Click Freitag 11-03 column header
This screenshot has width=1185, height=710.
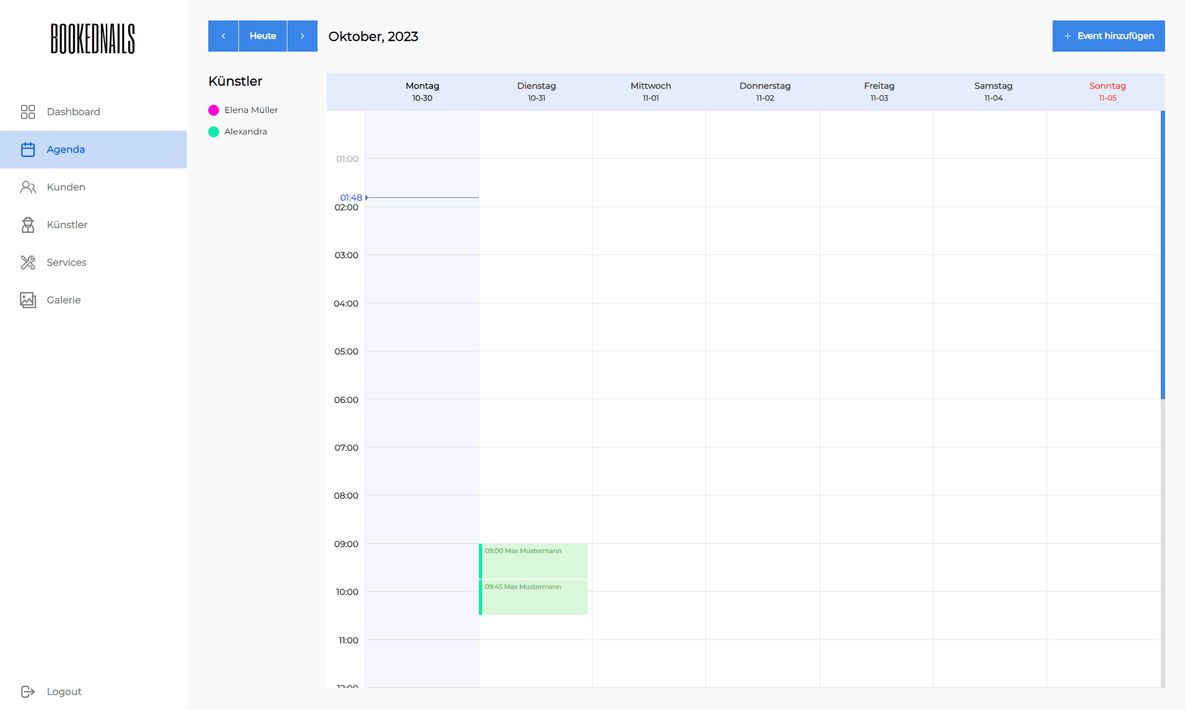click(x=879, y=91)
